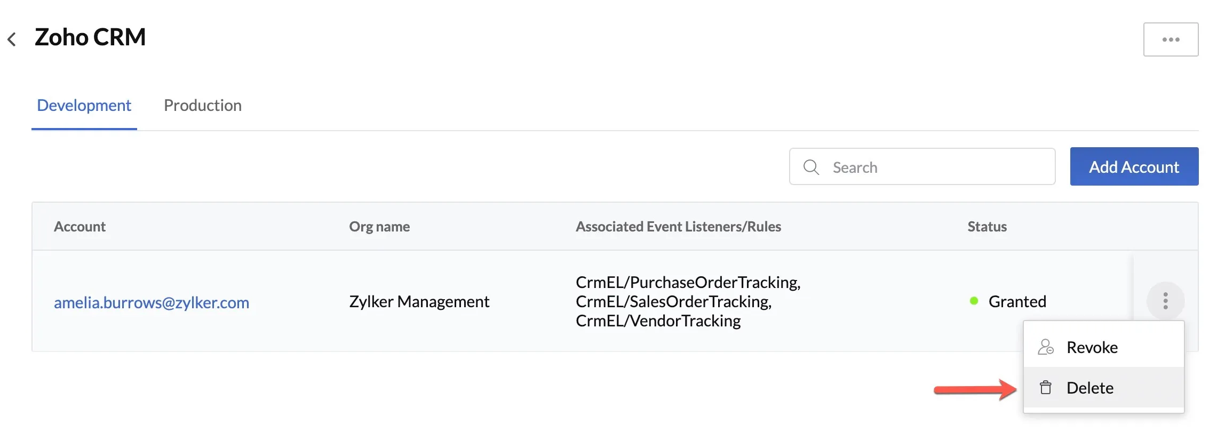Screen dimensions: 1225x432
Task: Click the Zylker Management org name cell
Action: point(419,302)
